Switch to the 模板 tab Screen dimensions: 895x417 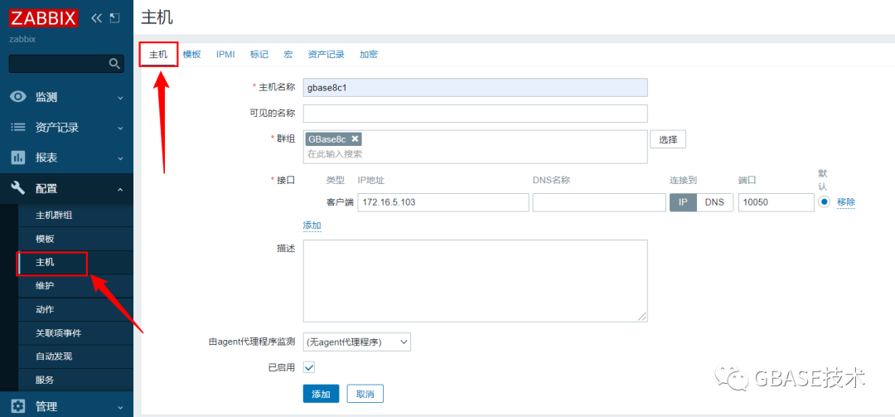point(191,55)
